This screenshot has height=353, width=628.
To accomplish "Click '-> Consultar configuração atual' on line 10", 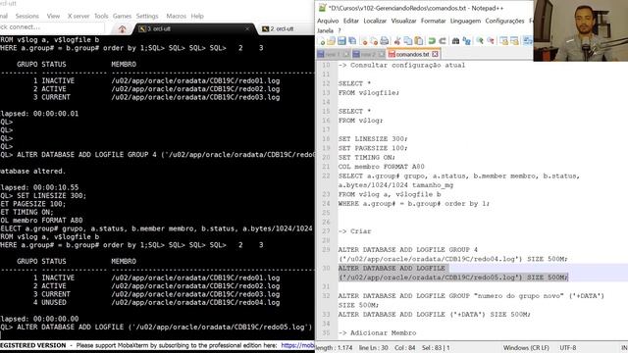I will coord(401,65).
